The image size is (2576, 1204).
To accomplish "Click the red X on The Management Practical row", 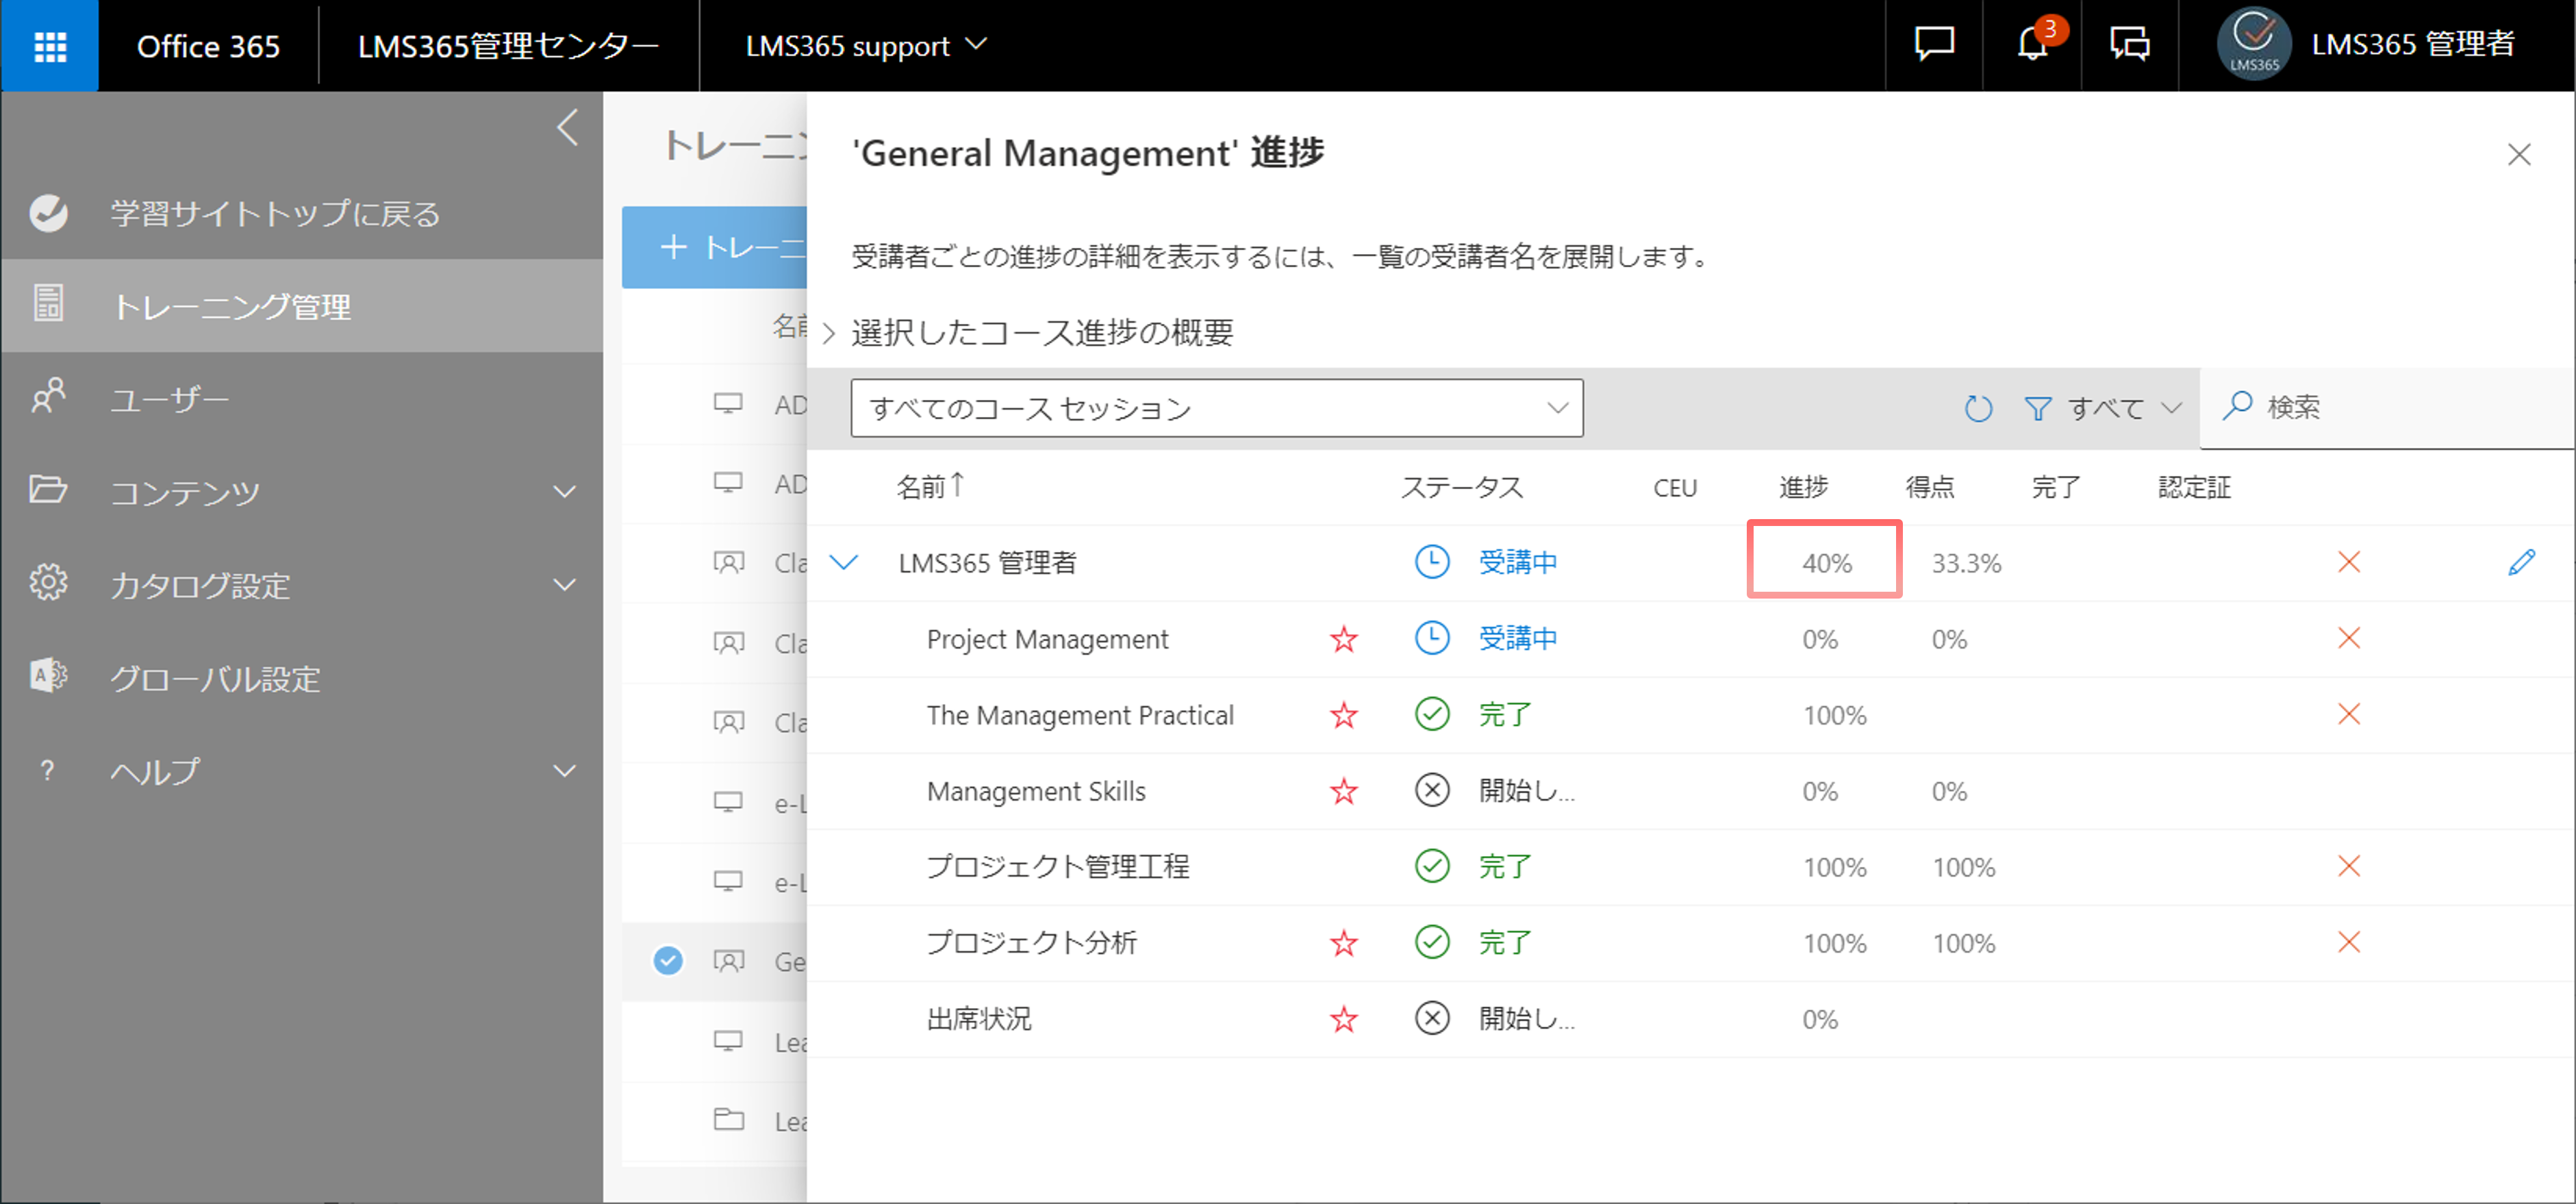I will [x=2349, y=715].
